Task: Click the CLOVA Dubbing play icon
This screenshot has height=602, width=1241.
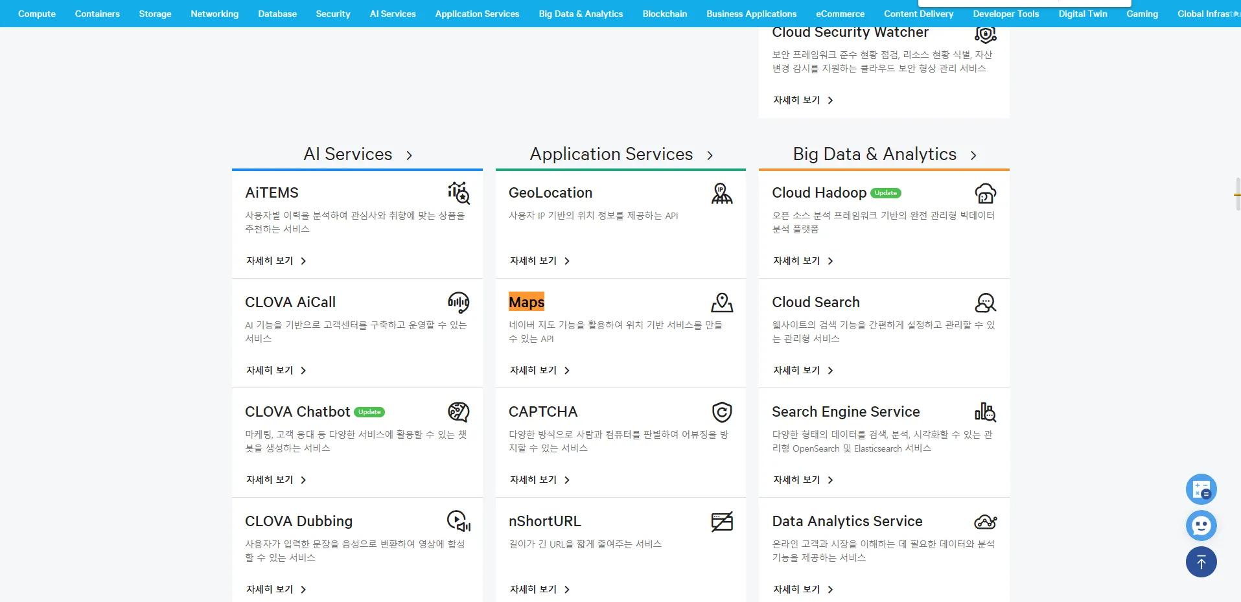Action: pos(459,521)
